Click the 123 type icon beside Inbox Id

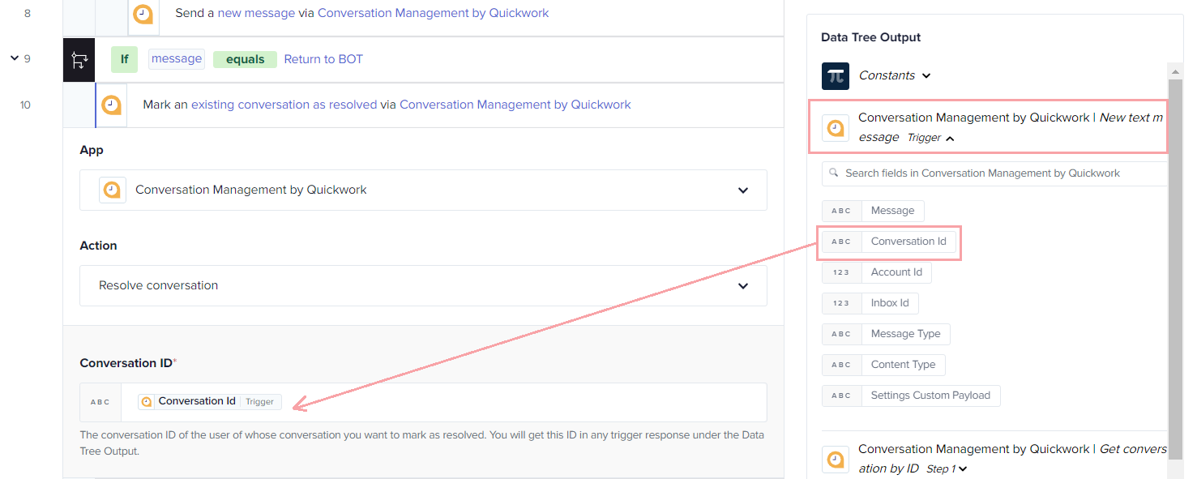click(841, 303)
